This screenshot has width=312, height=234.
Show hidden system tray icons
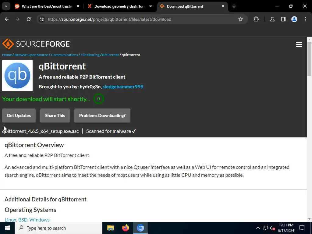click(x=258, y=228)
